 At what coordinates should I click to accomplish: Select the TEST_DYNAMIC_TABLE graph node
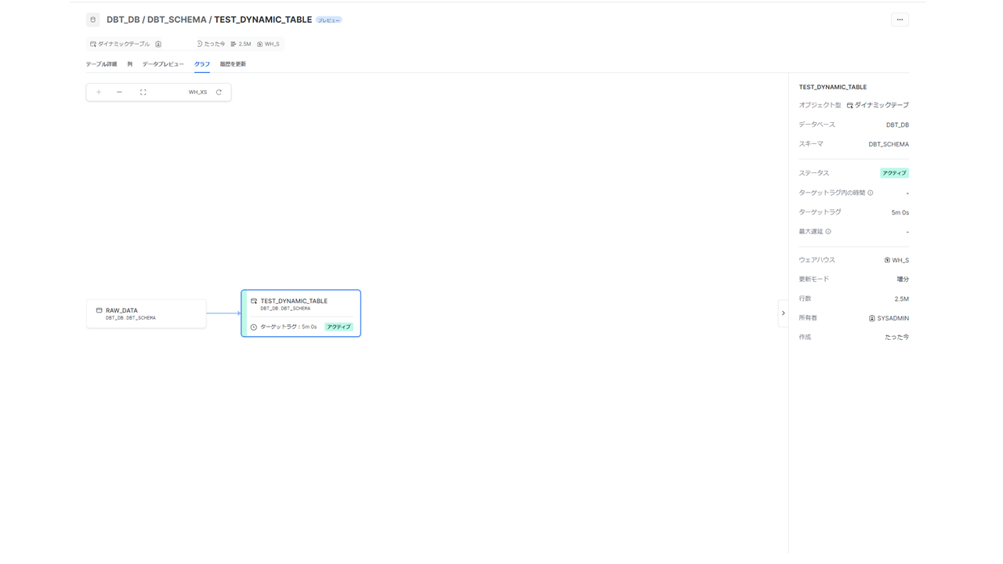pos(301,313)
